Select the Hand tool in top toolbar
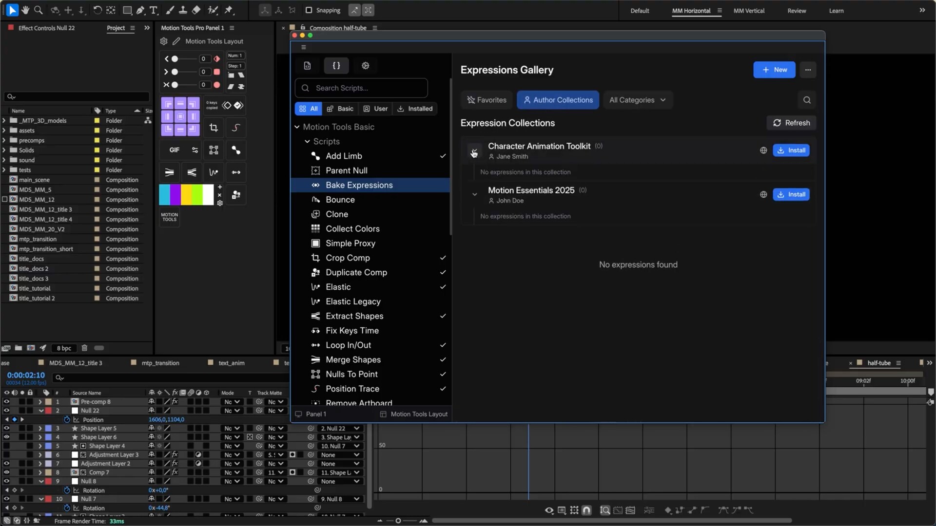The height and width of the screenshot is (526, 936). (x=25, y=10)
